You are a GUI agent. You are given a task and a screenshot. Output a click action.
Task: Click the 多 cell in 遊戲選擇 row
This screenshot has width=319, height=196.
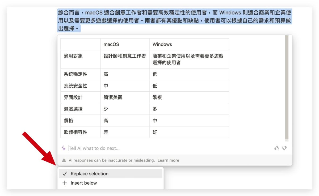(189, 109)
